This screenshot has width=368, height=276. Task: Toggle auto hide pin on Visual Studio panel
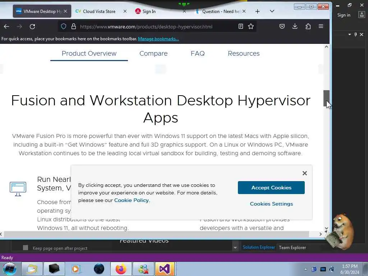(355, 34)
